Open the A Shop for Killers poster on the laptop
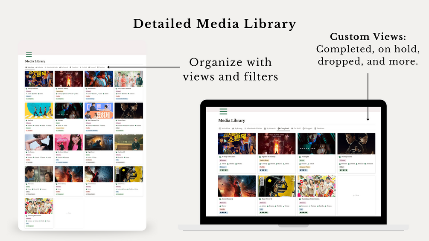Viewport: 429px width, 241px height. pyautogui.click(x=236, y=144)
